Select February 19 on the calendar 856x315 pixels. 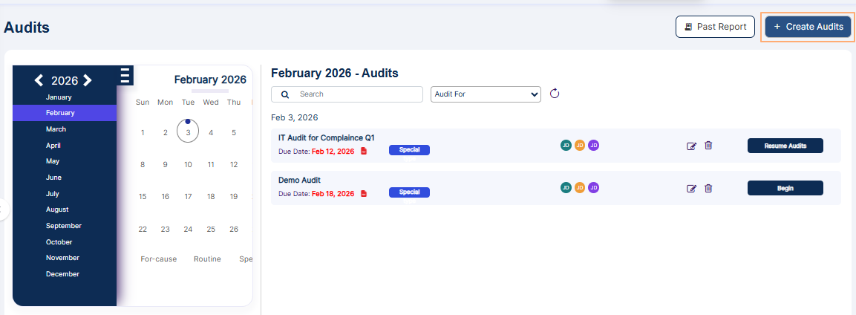(234, 197)
